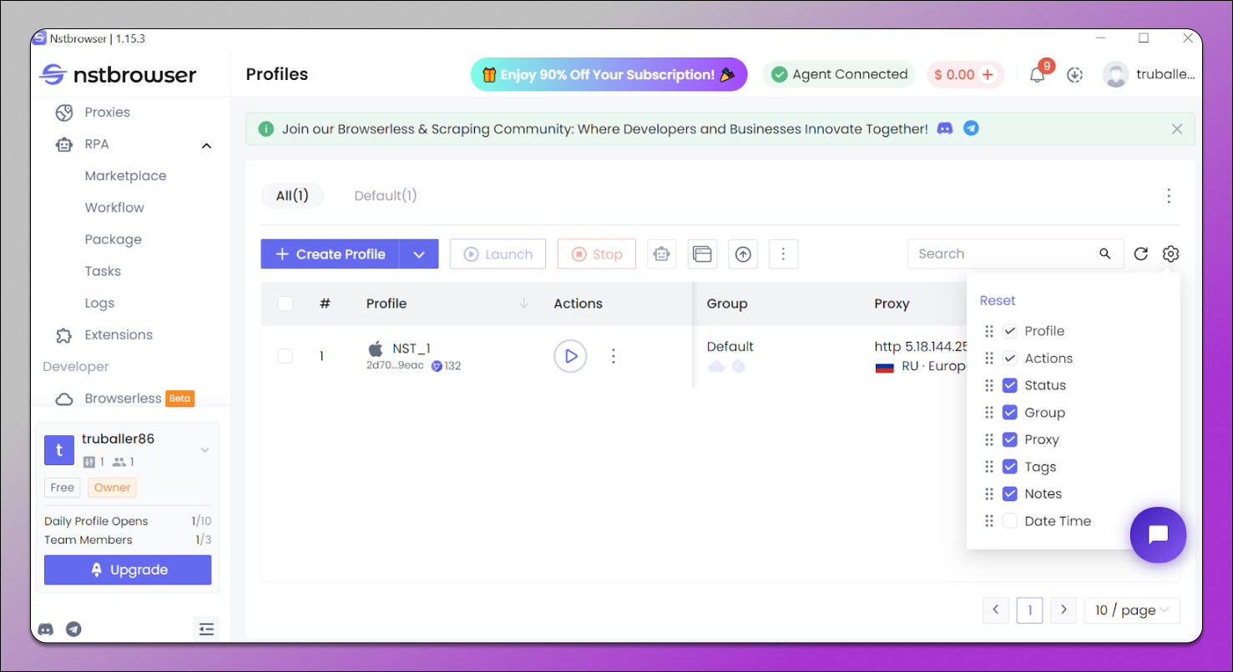Uncheck the Status column checkbox
This screenshot has height=672, width=1233.
(1010, 385)
